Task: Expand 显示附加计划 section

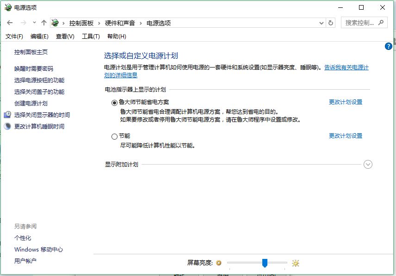Action: tap(368, 165)
